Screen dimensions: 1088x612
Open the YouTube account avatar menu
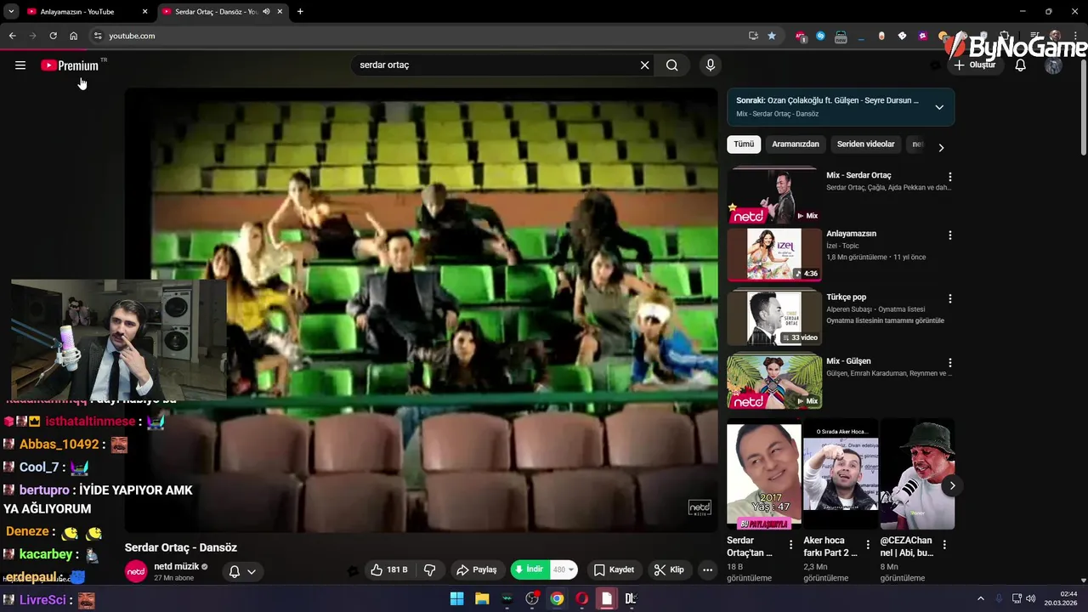tap(1054, 65)
